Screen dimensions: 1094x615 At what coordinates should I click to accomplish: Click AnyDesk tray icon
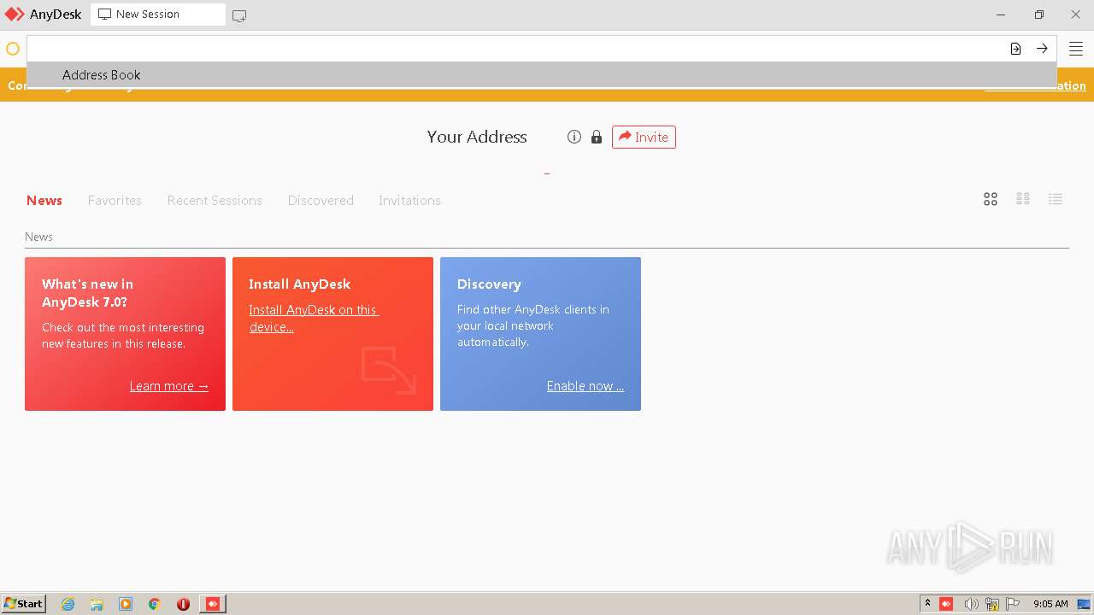(946, 604)
